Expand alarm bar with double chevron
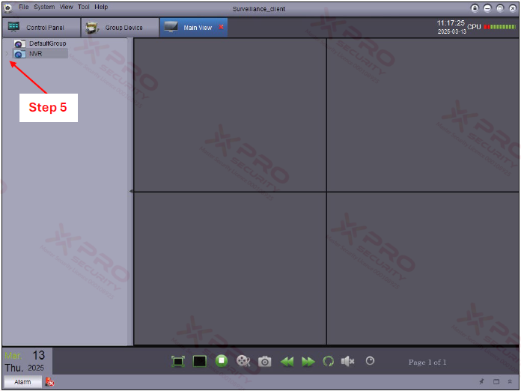The height and width of the screenshot is (391, 521). point(510,382)
